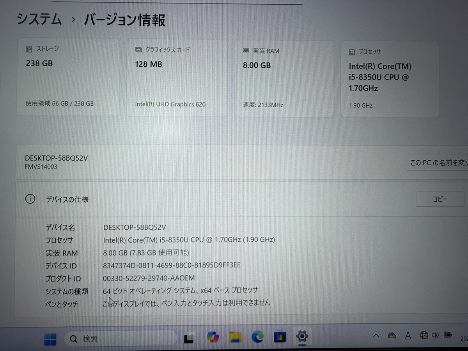
Task: Select text 8.00 GB (7.83 GB 使用可能)
Action: 146,253
